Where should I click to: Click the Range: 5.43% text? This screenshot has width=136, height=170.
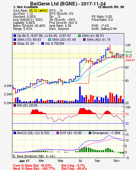23,29
